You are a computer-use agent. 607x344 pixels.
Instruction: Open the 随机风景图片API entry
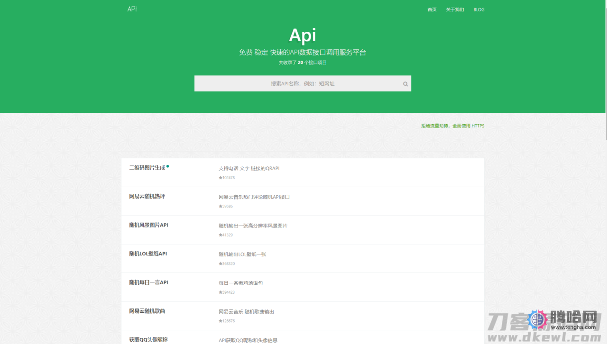click(x=148, y=225)
